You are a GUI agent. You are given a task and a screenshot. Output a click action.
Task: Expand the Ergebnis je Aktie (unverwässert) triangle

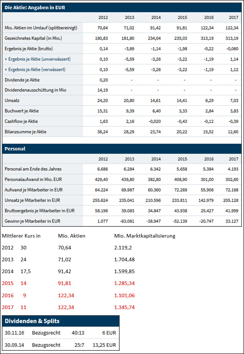coord(6,59)
